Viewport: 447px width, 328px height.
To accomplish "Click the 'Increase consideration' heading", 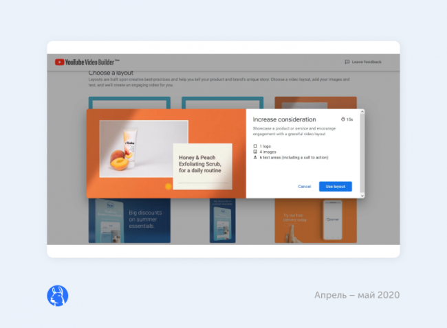I will coord(284,120).
